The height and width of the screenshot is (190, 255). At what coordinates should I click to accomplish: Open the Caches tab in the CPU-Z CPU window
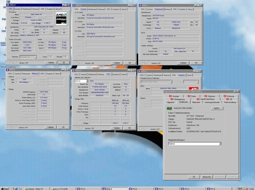(x=18, y=9)
